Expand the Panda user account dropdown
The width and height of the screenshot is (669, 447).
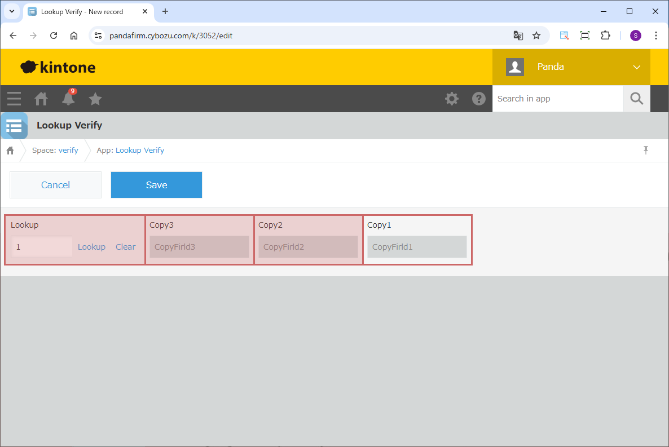coord(636,67)
